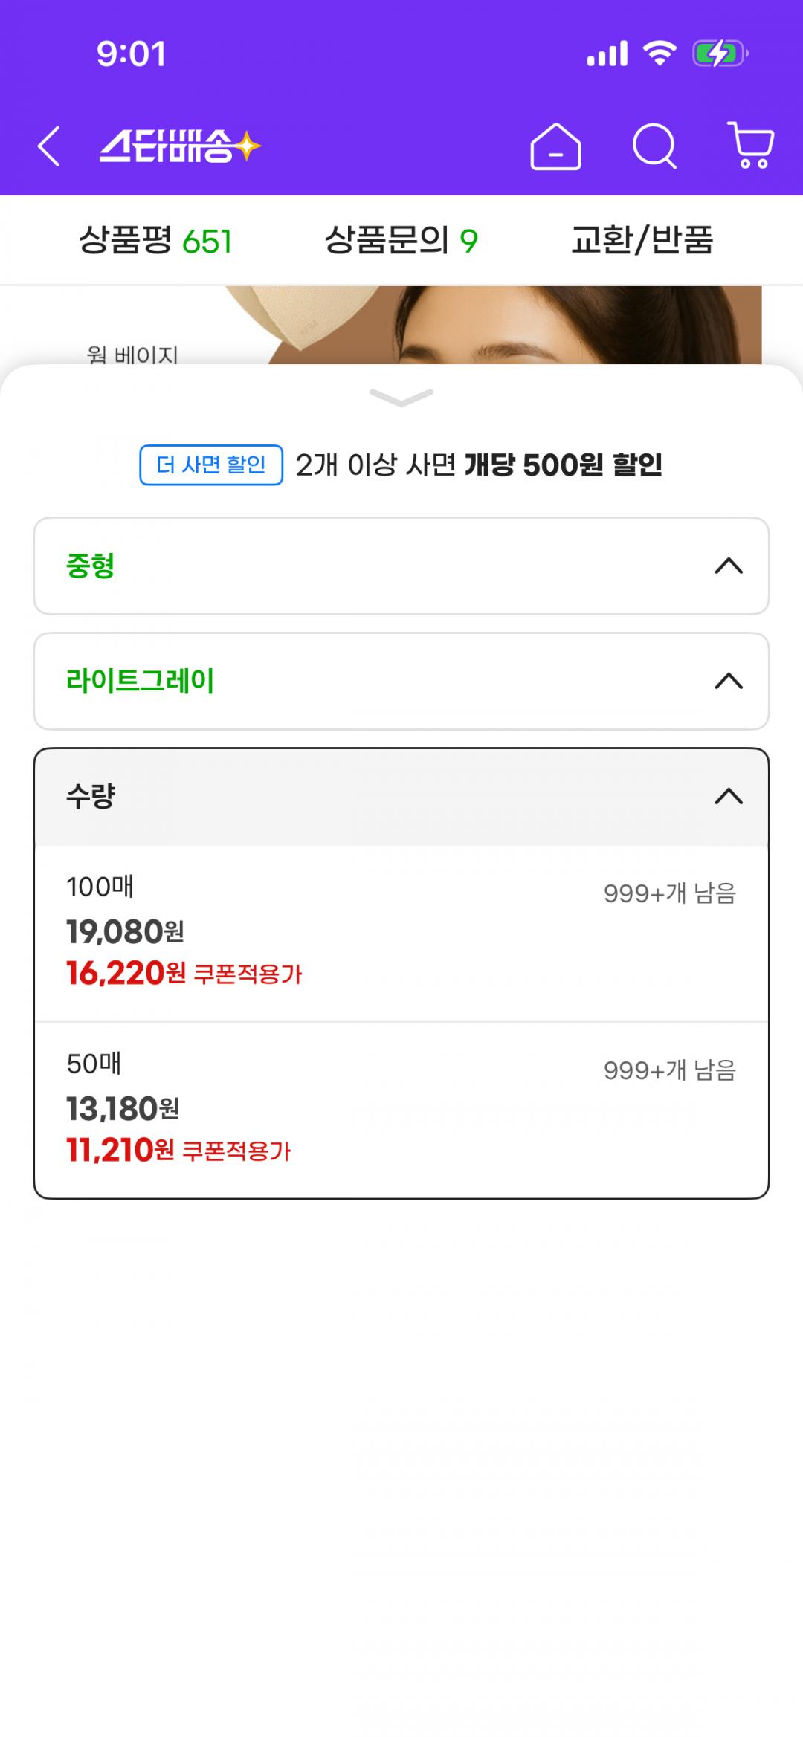Switch to 상품평 651 tab

tap(155, 241)
